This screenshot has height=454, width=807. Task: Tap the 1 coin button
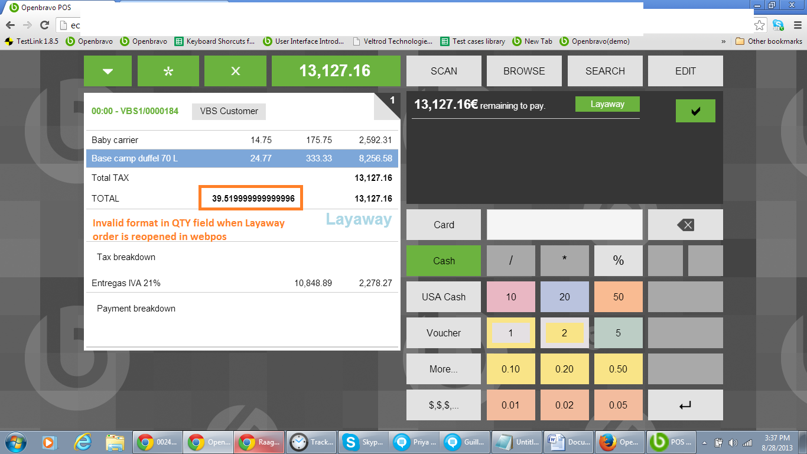coord(511,333)
